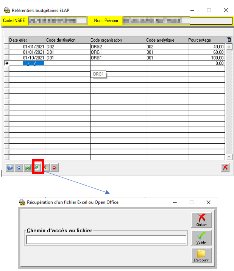Remove entry with the red minus icon
The image size is (234, 271).
point(55,168)
